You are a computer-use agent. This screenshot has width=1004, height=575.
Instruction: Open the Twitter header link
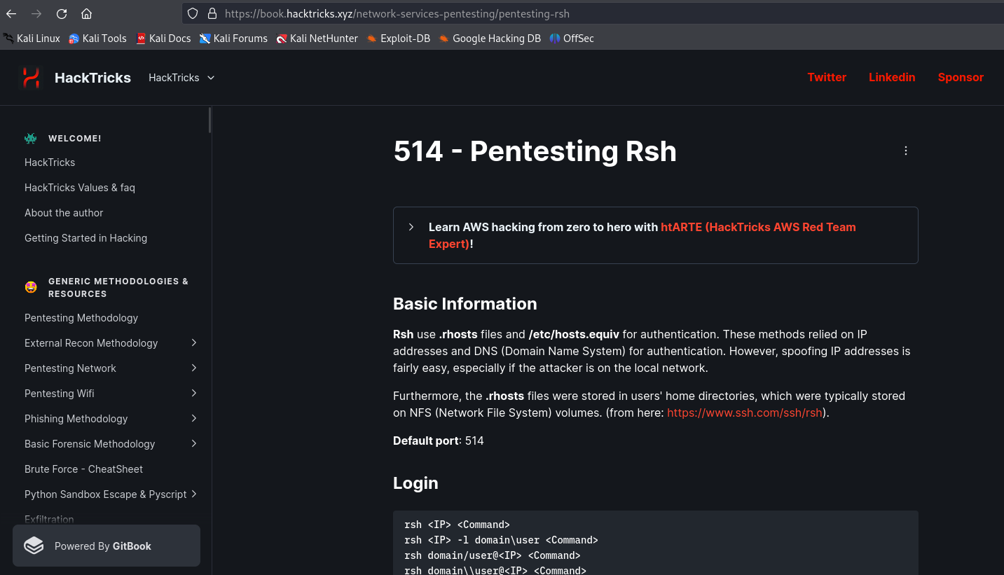(x=827, y=77)
